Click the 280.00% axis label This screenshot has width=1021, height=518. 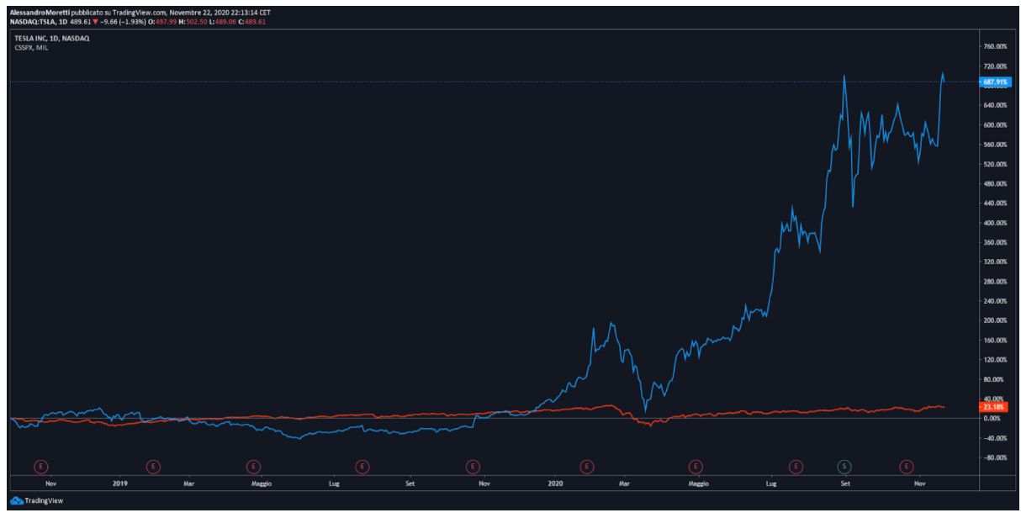click(996, 281)
